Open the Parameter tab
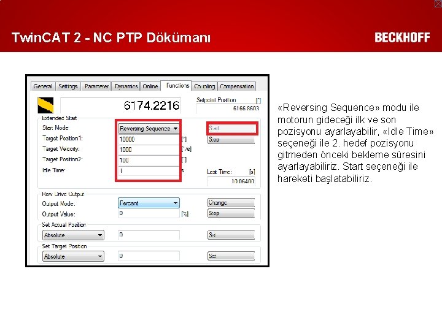442x331 pixels. [x=96, y=86]
